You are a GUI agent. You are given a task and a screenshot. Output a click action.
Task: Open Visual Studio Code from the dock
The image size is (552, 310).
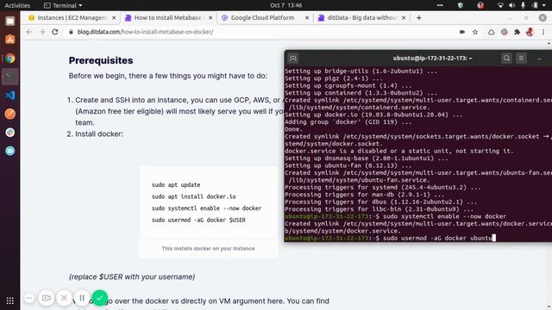pyautogui.click(x=9, y=96)
